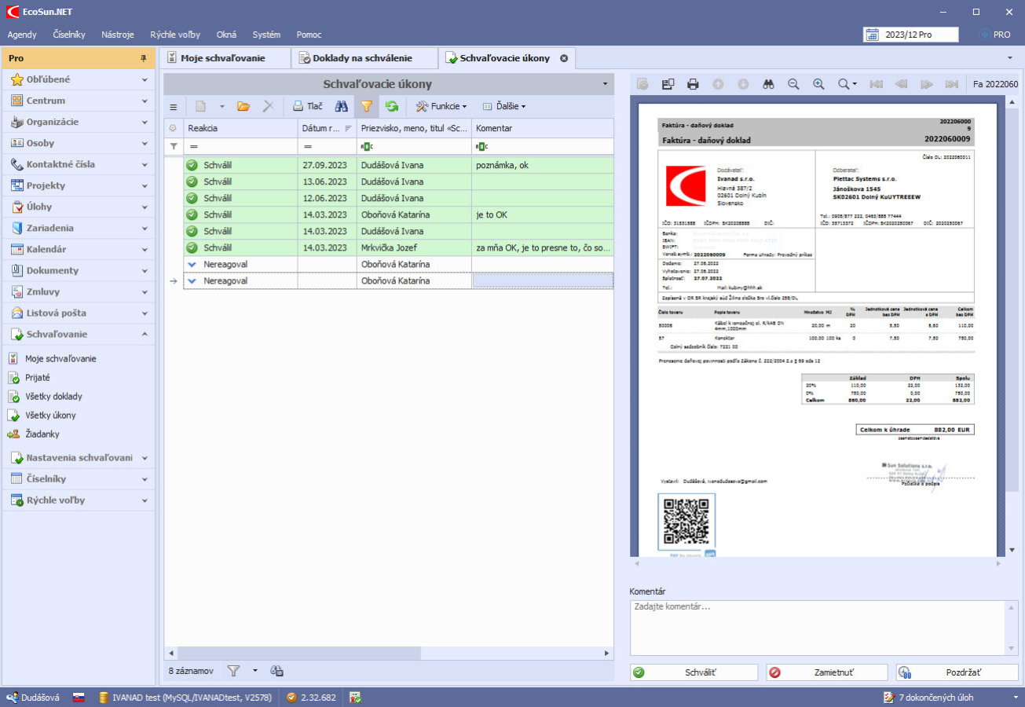Open the Funkcie dropdown

[x=441, y=106]
